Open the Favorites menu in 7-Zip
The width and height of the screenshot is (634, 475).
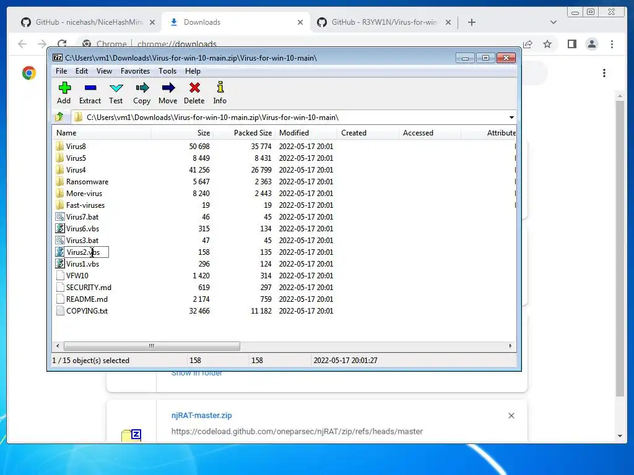(135, 71)
